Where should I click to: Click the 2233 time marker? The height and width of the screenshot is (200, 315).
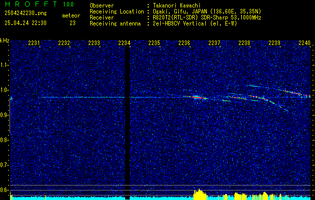point(94,43)
